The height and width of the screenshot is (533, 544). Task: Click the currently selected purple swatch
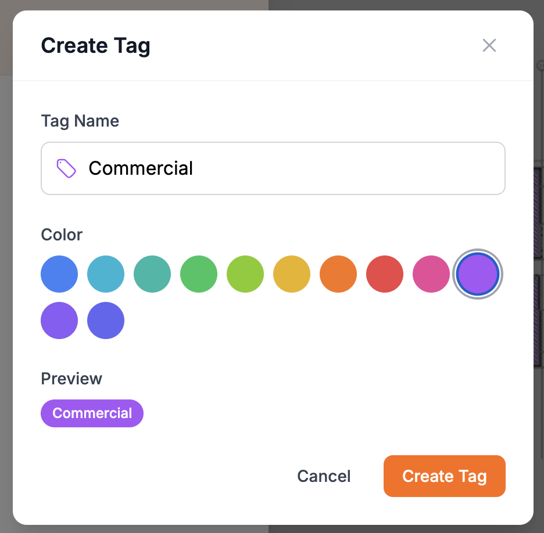477,273
